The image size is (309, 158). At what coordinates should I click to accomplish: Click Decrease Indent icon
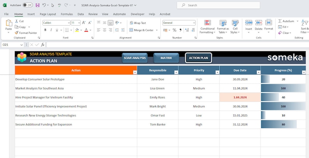click(x=117, y=30)
